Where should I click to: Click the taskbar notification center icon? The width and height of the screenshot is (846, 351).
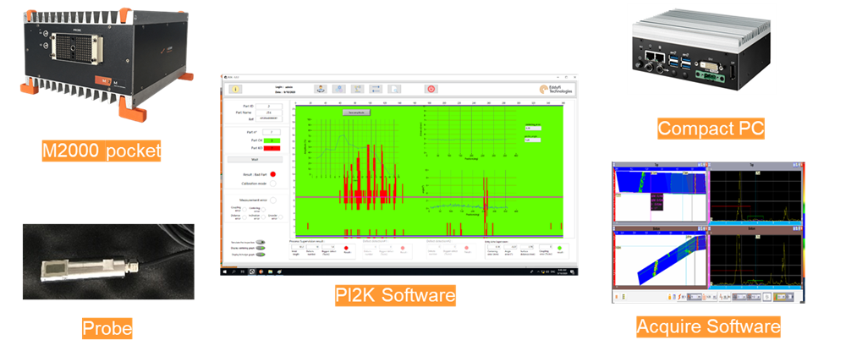click(572, 271)
